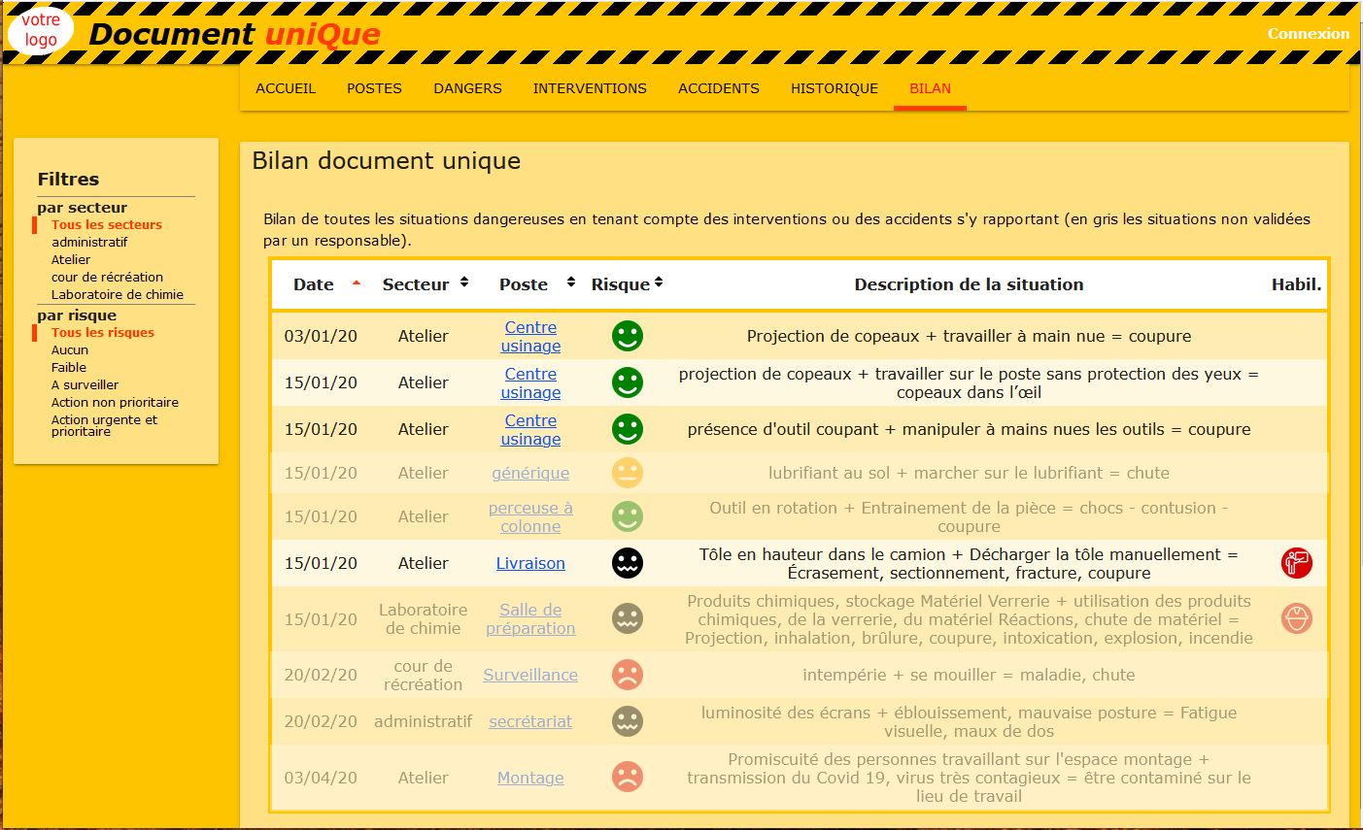Click the gray face on secrétariat row

click(628, 721)
